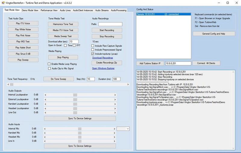The width and height of the screenshot is (241, 153).
Task: Click the recording Prefix input field
Action: pyautogui.click(x=110, y=24)
